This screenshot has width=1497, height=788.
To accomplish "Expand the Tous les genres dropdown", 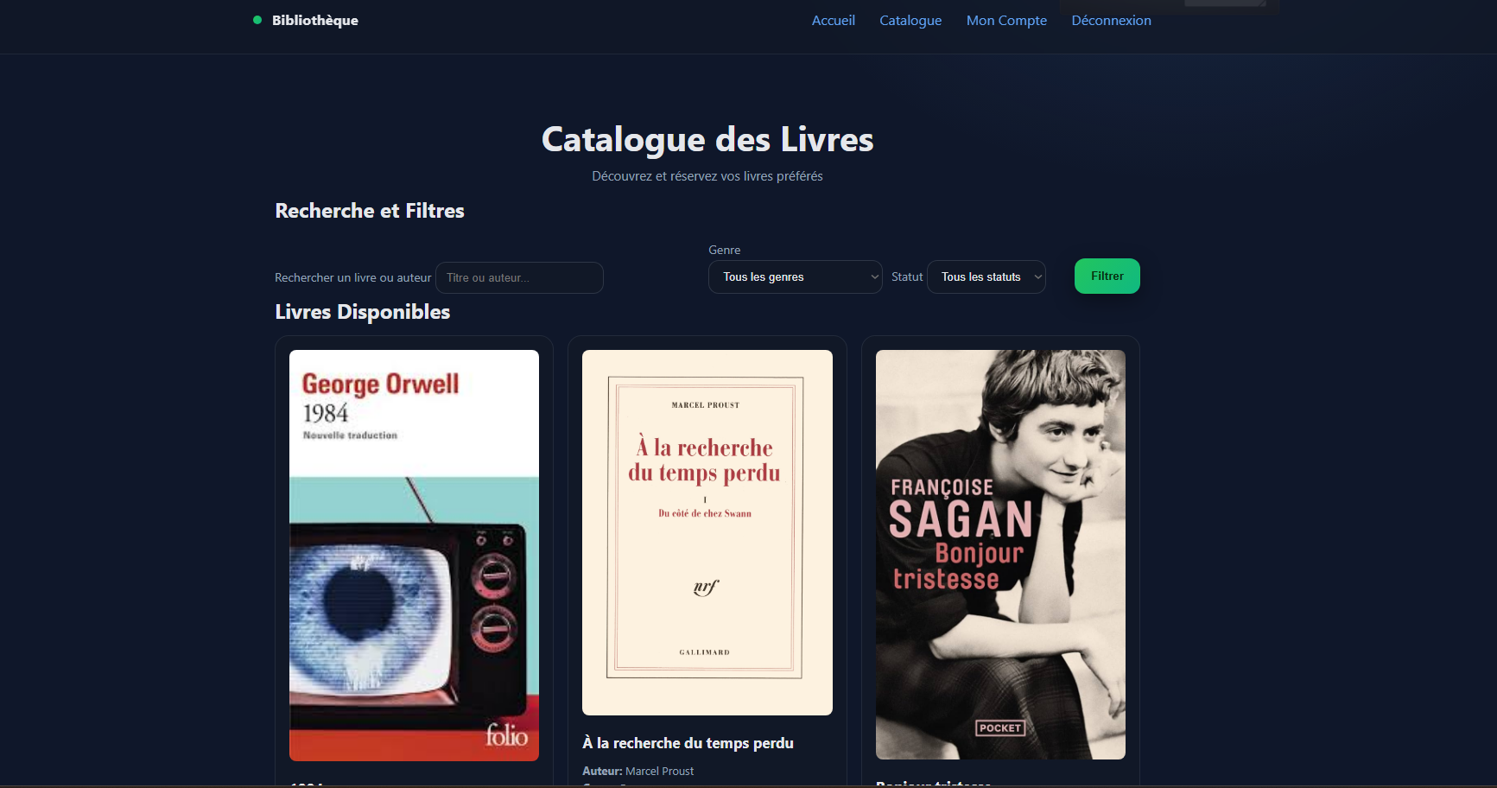I will (x=795, y=276).
